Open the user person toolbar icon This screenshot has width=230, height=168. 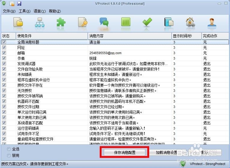tap(212, 22)
